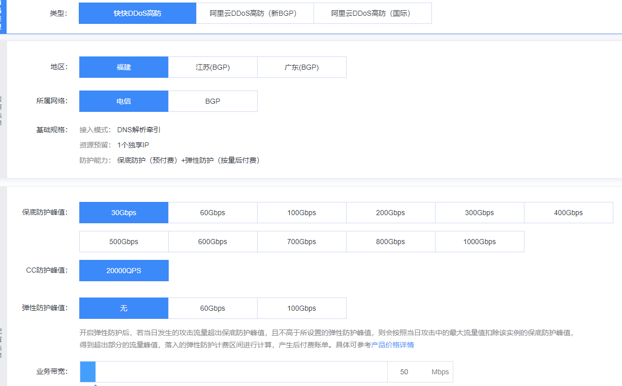Click the 'CC防护峰值：' label
The height and width of the screenshot is (386, 622).
point(47,271)
